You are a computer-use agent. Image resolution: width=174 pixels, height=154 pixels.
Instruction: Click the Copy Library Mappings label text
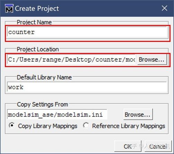point(47,126)
